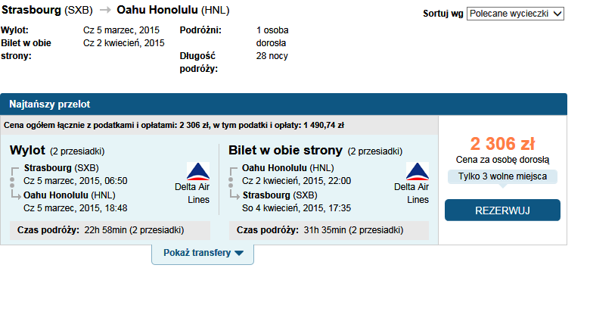Click the Delta Air Lines label under return logo
The height and width of the screenshot is (318, 590).
point(411,193)
